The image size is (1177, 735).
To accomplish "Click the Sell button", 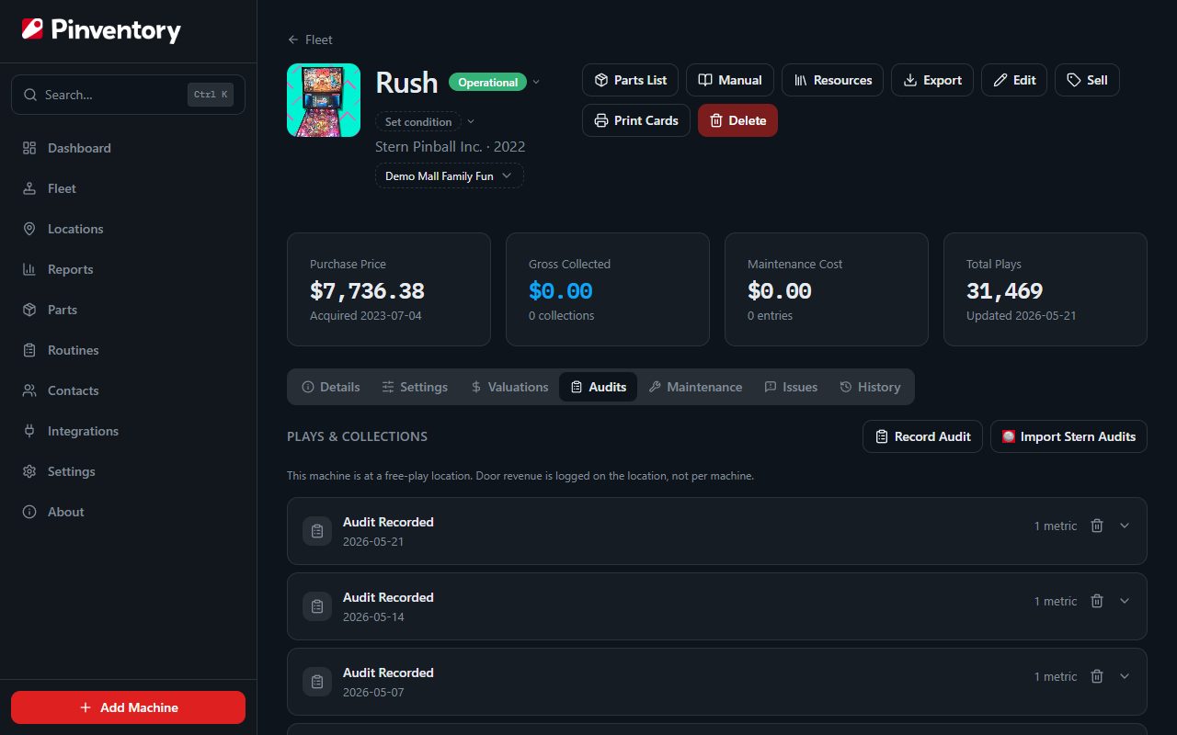I will [1087, 80].
